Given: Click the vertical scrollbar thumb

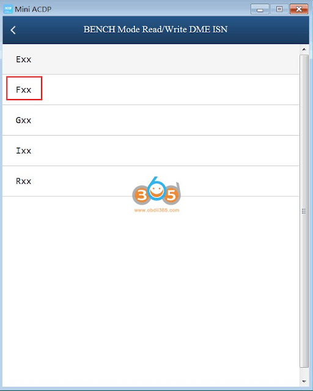Looking at the screenshot, I should coord(304,211).
